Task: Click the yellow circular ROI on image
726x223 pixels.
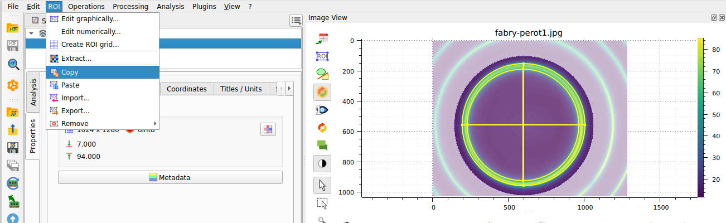Action: pos(523,124)
